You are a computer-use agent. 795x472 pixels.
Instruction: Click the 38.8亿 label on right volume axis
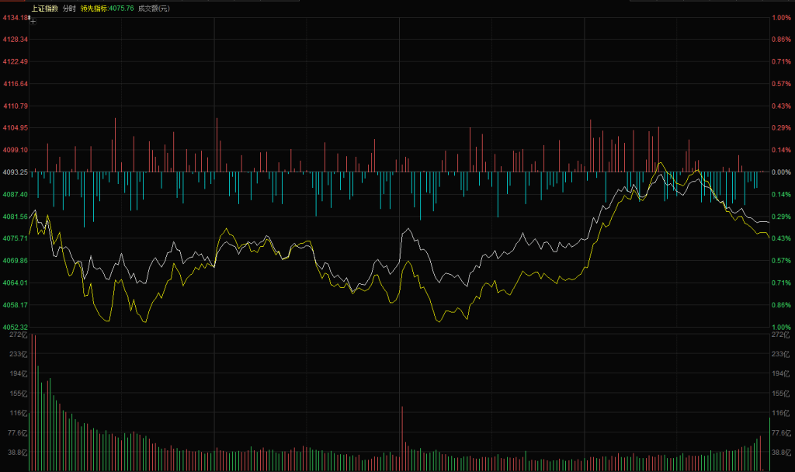780,452
